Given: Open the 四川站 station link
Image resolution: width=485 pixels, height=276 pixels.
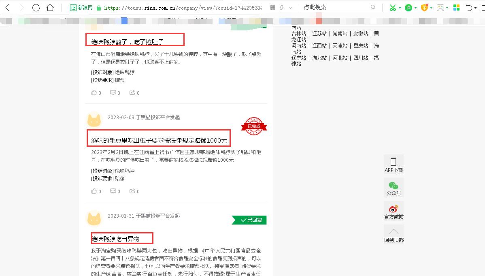Looking at the screenshot, I should click(x=361, y=58).
